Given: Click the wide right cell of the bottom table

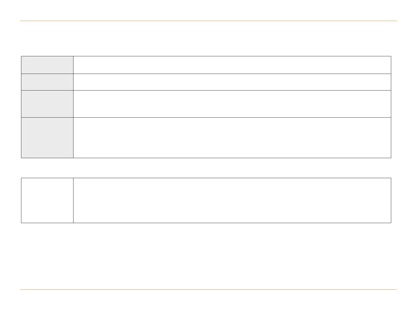Looking at the screenshot, I should 232,200.
